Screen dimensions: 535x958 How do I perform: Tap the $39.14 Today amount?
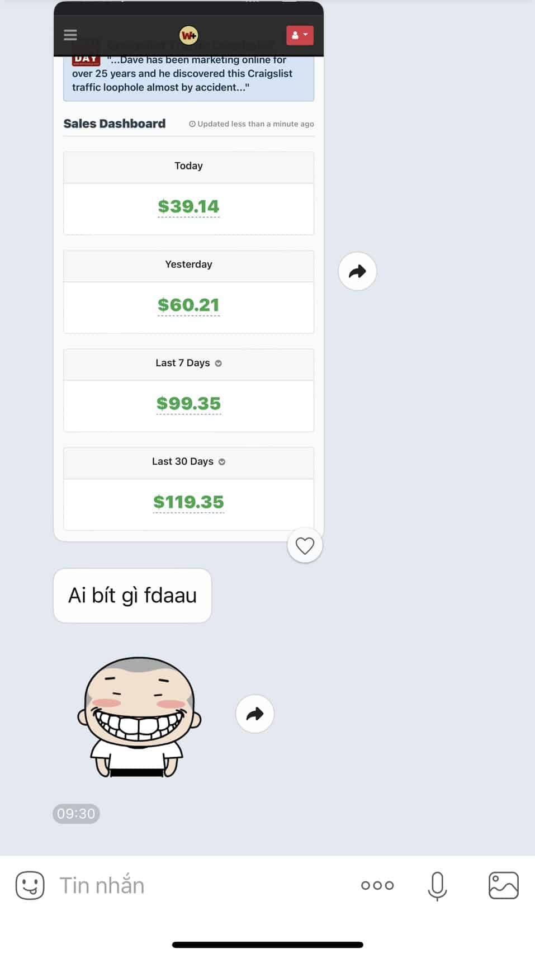click(x=188, y=206)
